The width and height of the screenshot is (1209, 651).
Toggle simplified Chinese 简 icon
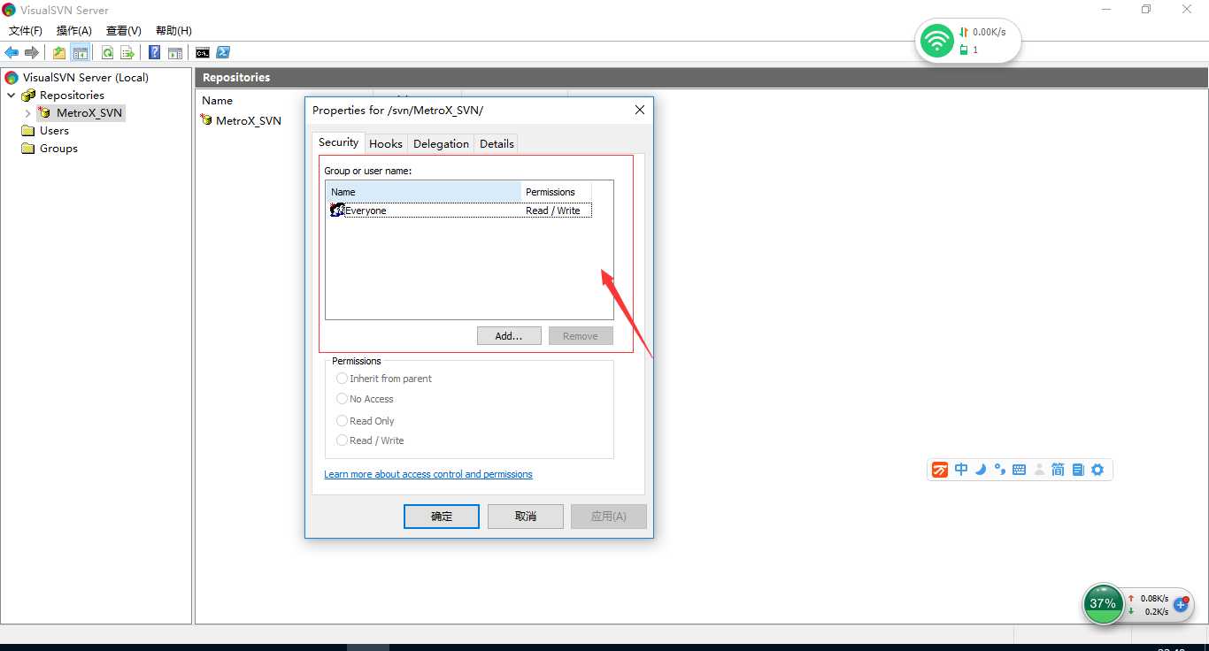tap(1059, 470)
